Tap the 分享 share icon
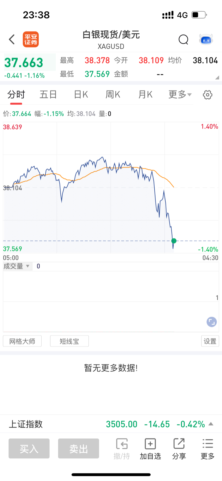The image size is (222, 481). coord(179,449)
